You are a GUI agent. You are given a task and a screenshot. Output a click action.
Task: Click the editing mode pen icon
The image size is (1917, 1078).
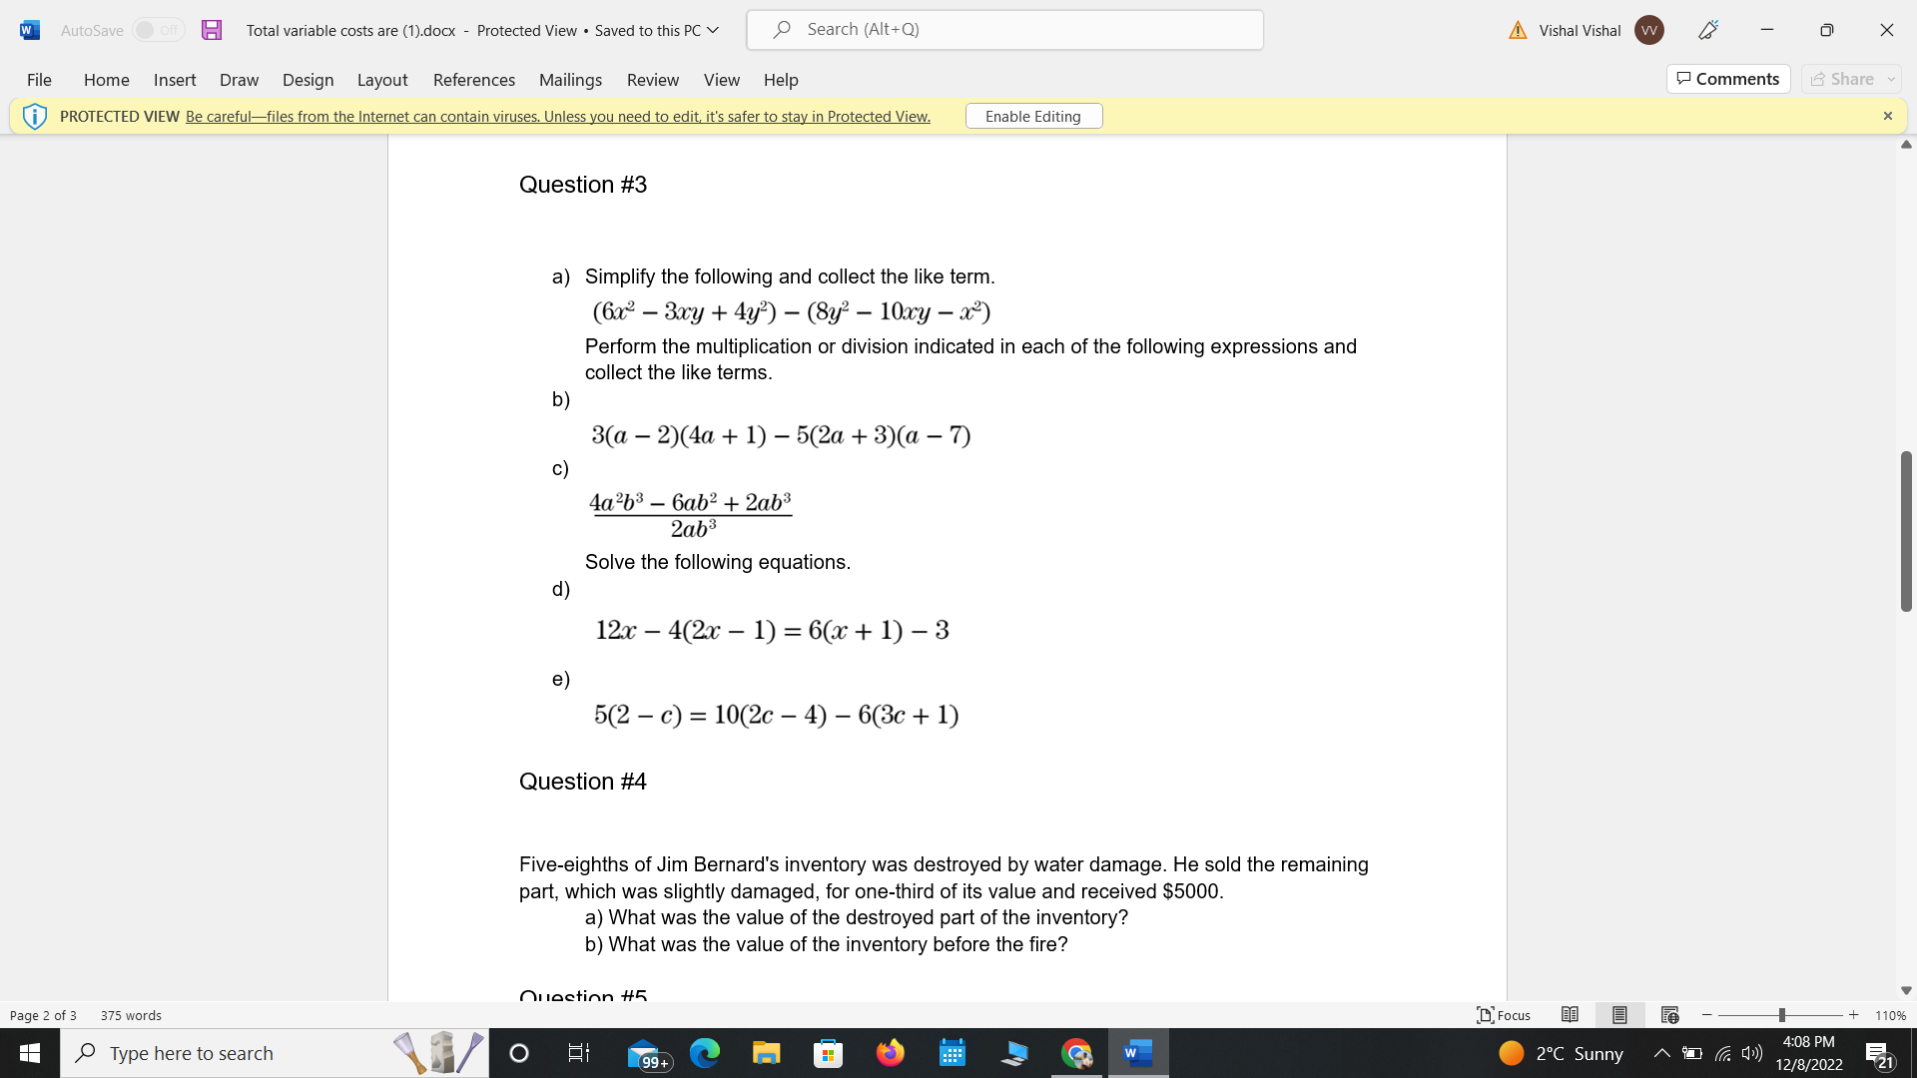[x=1707, y=30]
